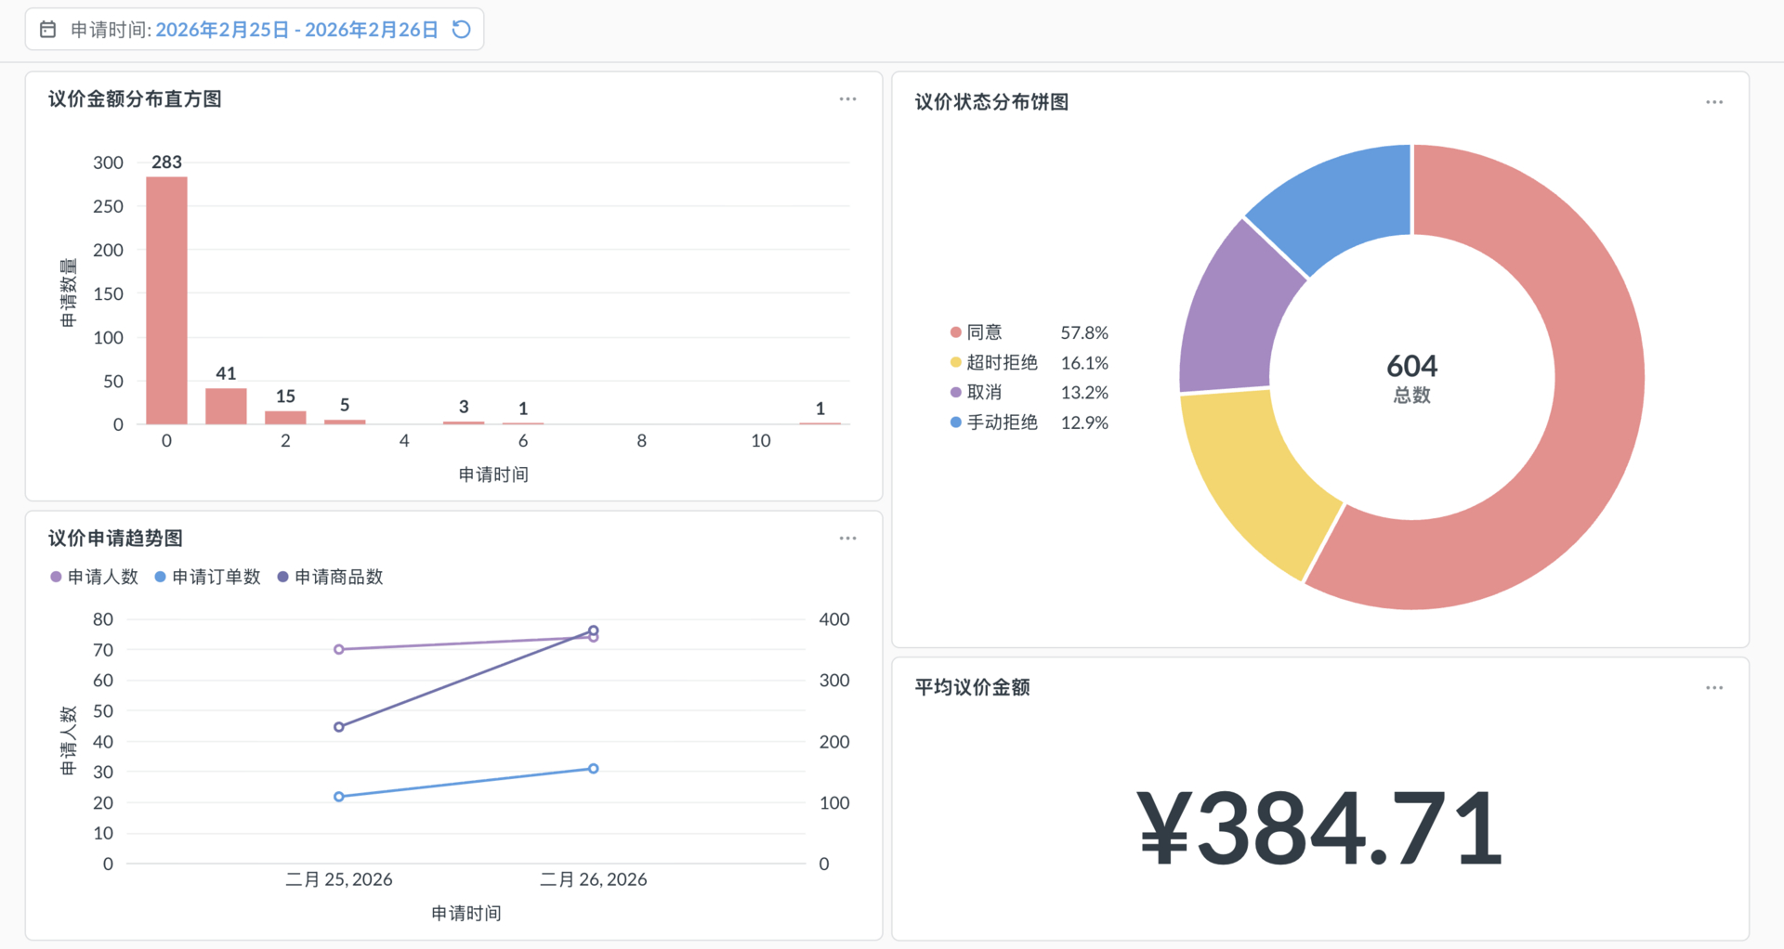Open ellipsis menu on 议价申请趋势图 card
Image resolution: width=1784 pixels, height=949 pixels.
pos(847,539)
